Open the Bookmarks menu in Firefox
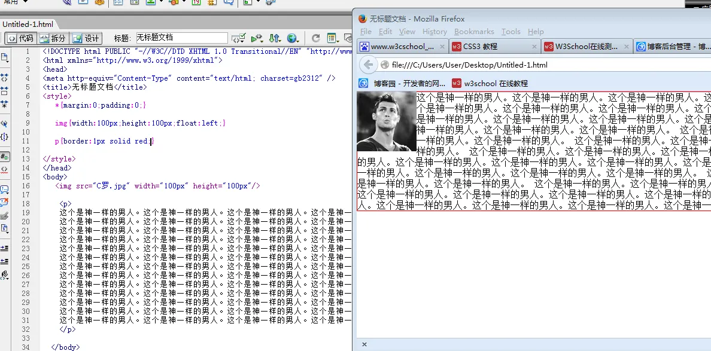Screen dimensions: 711x351 pos(474,31)
